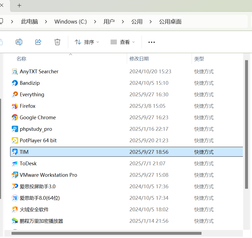Sort by the 修改日期 column header

(139, 59)
